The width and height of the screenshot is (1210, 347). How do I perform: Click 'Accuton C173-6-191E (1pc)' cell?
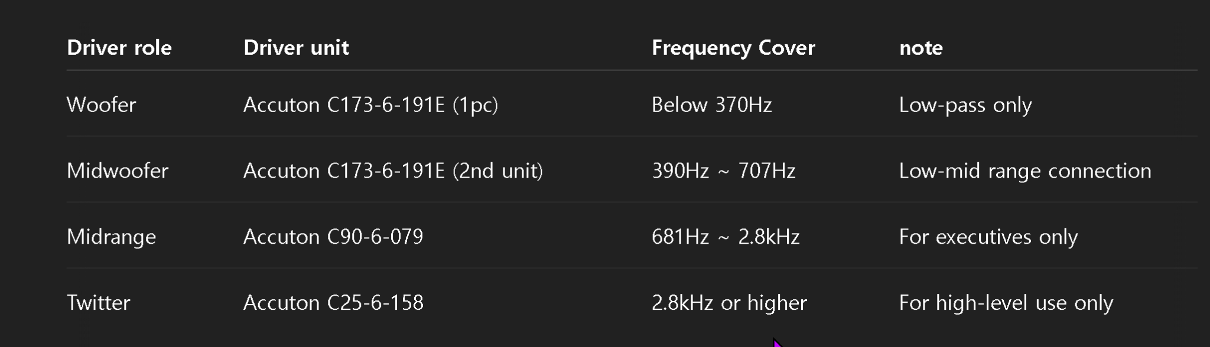click(370, 105)
